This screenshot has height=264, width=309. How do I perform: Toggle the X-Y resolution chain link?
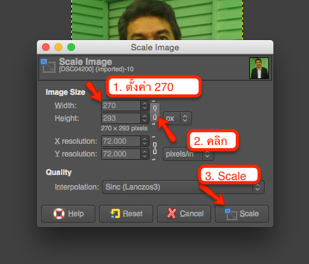(x=154, y=148)
